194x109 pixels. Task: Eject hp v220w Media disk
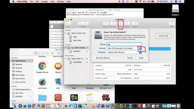click(x=87, y=48)
